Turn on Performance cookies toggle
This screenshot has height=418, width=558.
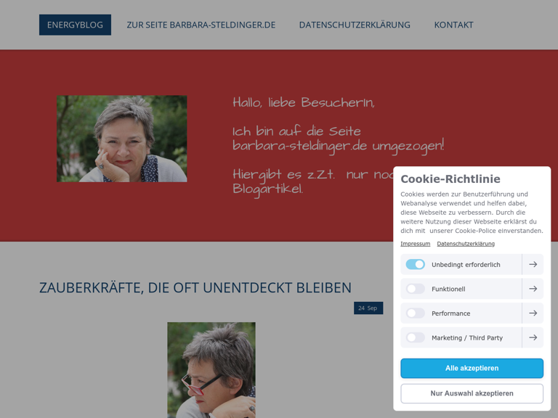pyautogui.click(x=416, y=313)
